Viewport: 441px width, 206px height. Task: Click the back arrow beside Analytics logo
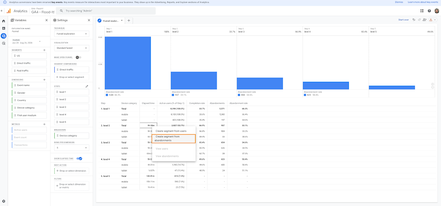pos(1,11)
